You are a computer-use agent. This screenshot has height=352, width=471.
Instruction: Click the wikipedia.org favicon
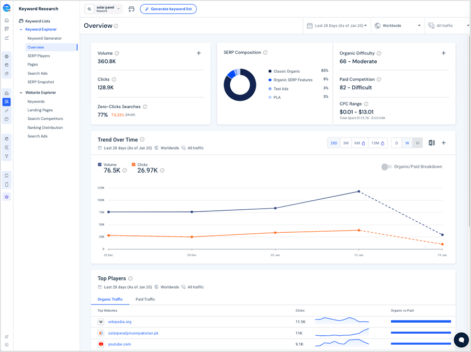point(101,322)
